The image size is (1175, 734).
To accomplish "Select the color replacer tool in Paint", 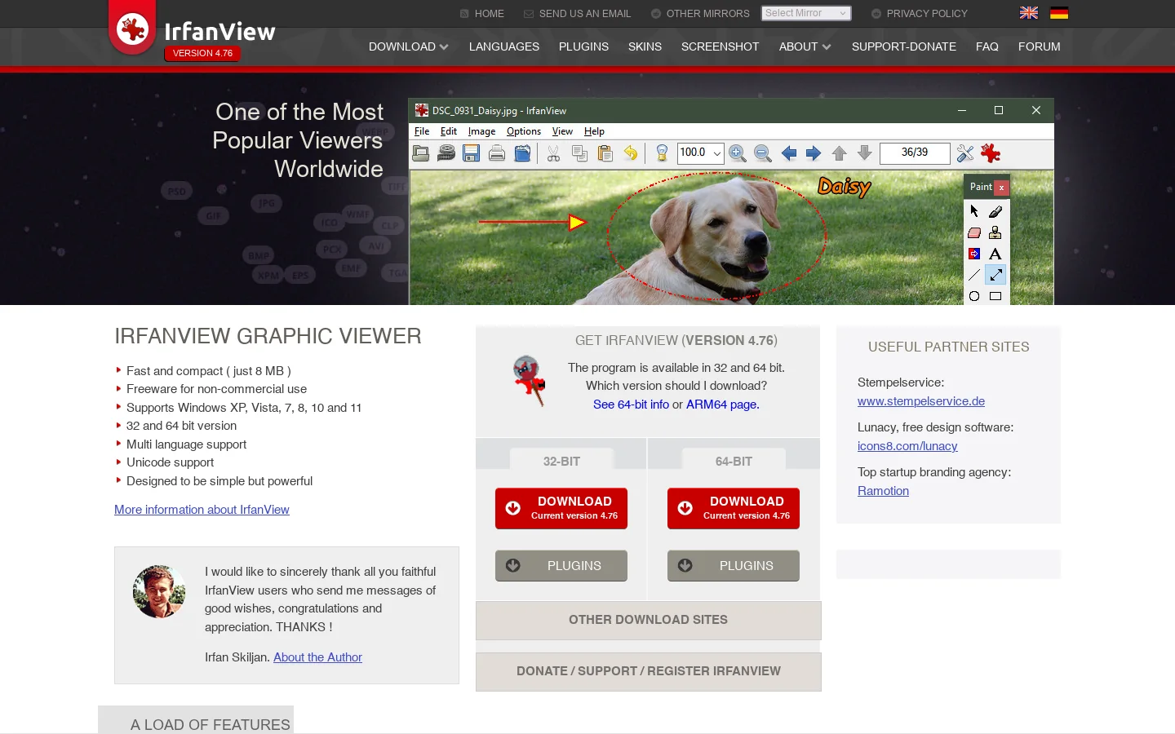I will click(x=974, y=254).
